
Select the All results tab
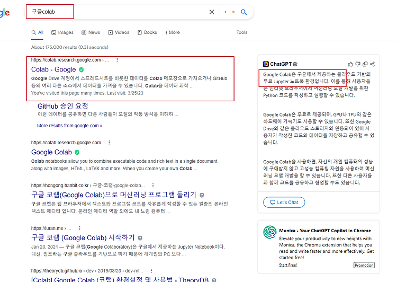click(x=37, y=32)
